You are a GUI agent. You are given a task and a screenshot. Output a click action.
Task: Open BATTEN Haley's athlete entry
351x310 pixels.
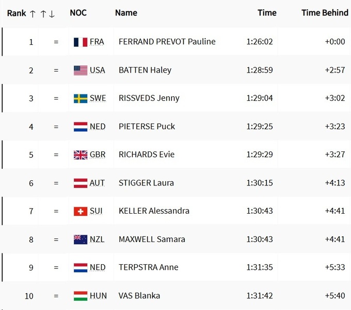[145, 70]
